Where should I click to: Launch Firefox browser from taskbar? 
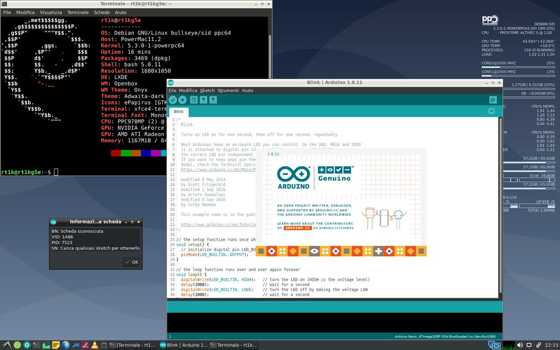pyautogui.click(x=65, y=345)
